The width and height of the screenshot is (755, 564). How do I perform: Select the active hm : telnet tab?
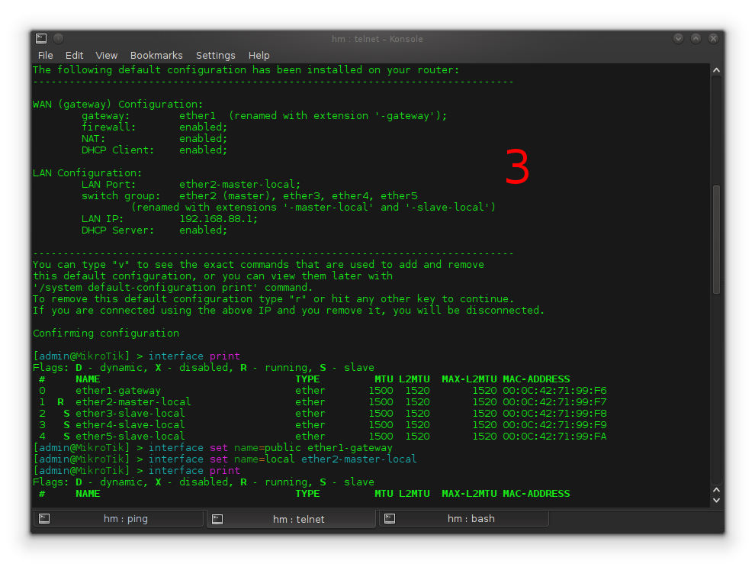(x=291, y=518)
